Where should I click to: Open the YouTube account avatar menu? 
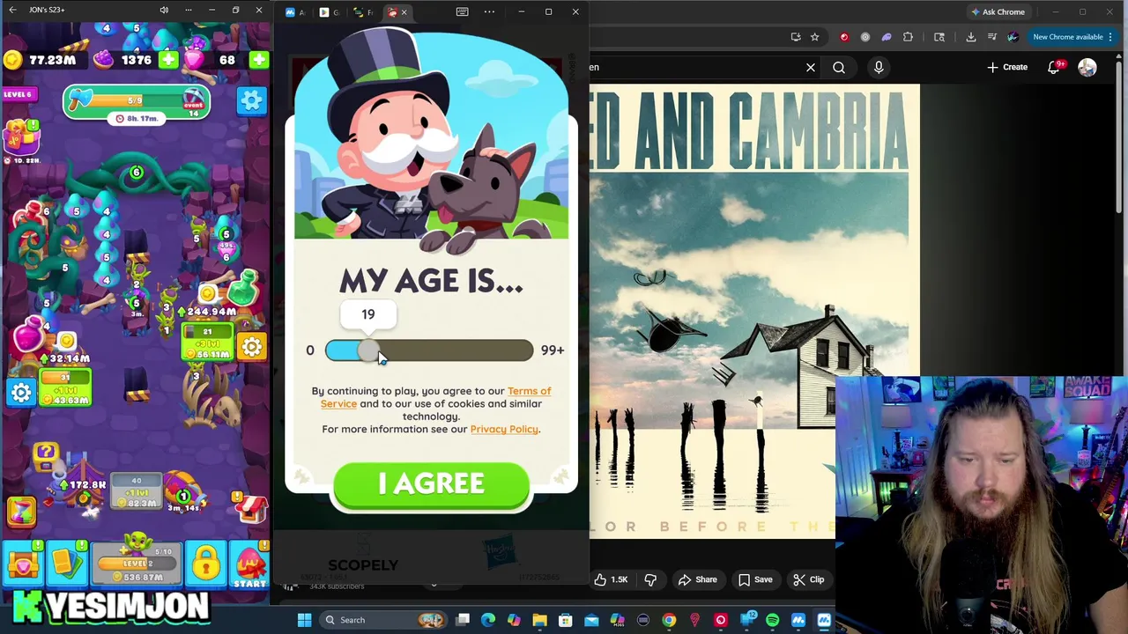pos(1087,68)
